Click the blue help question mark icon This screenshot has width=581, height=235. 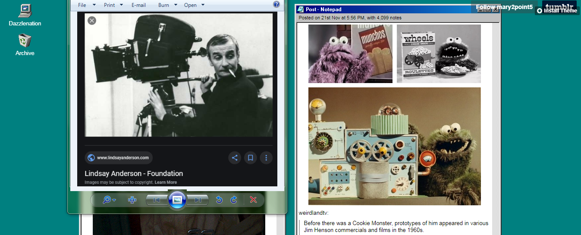(x=276, y=4)
